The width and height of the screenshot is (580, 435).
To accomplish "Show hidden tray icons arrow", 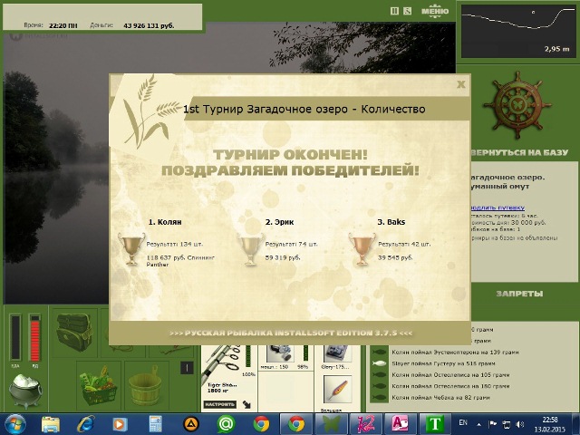I will tap(479, 424).
